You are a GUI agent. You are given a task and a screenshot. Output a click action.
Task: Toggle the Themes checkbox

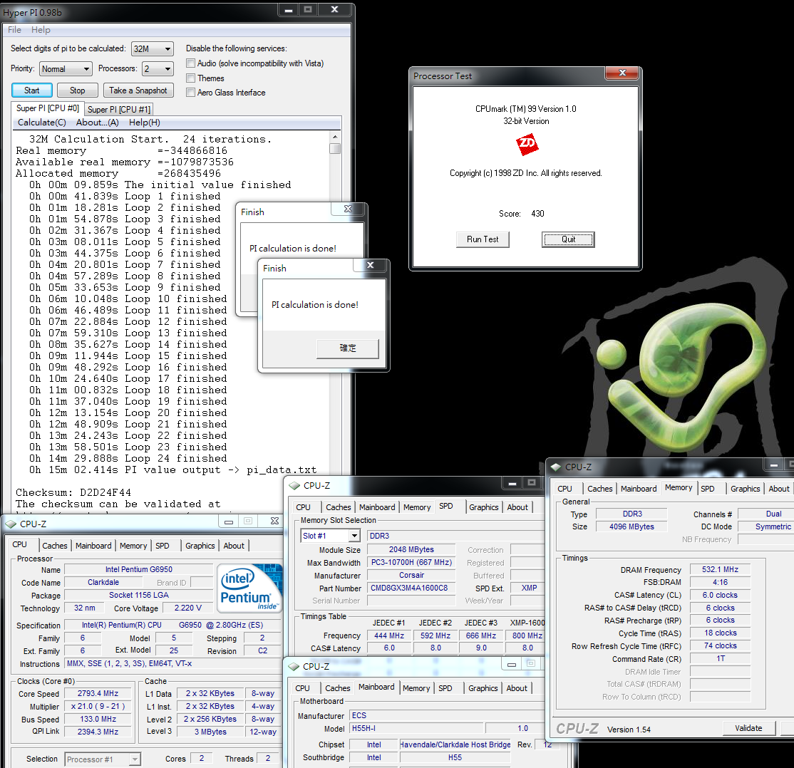(x=190, y=78)
